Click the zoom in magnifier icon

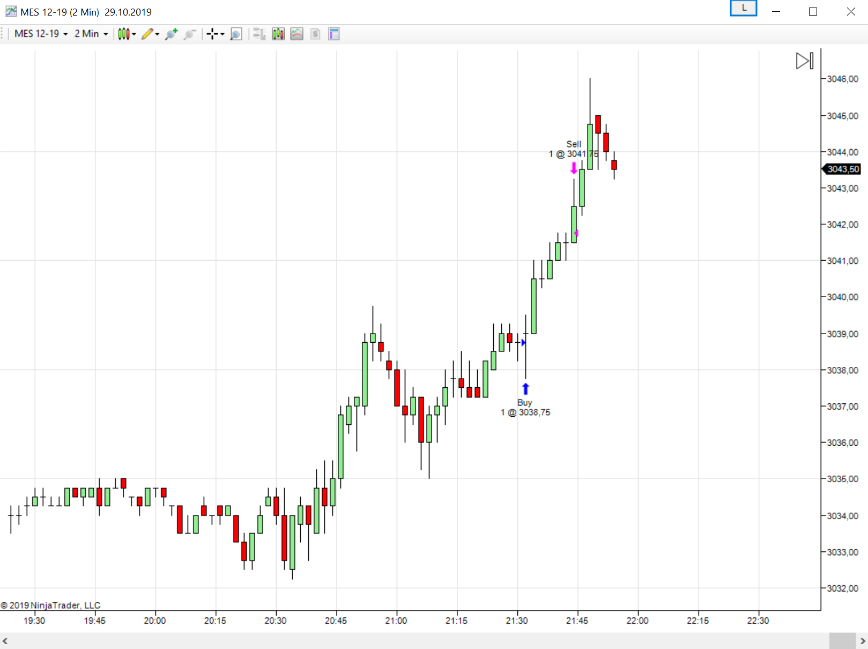[x=172, y=34]
